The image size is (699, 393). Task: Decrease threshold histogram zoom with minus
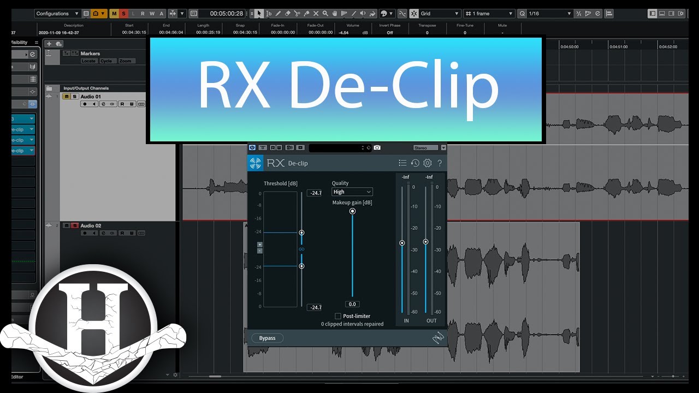260,251
